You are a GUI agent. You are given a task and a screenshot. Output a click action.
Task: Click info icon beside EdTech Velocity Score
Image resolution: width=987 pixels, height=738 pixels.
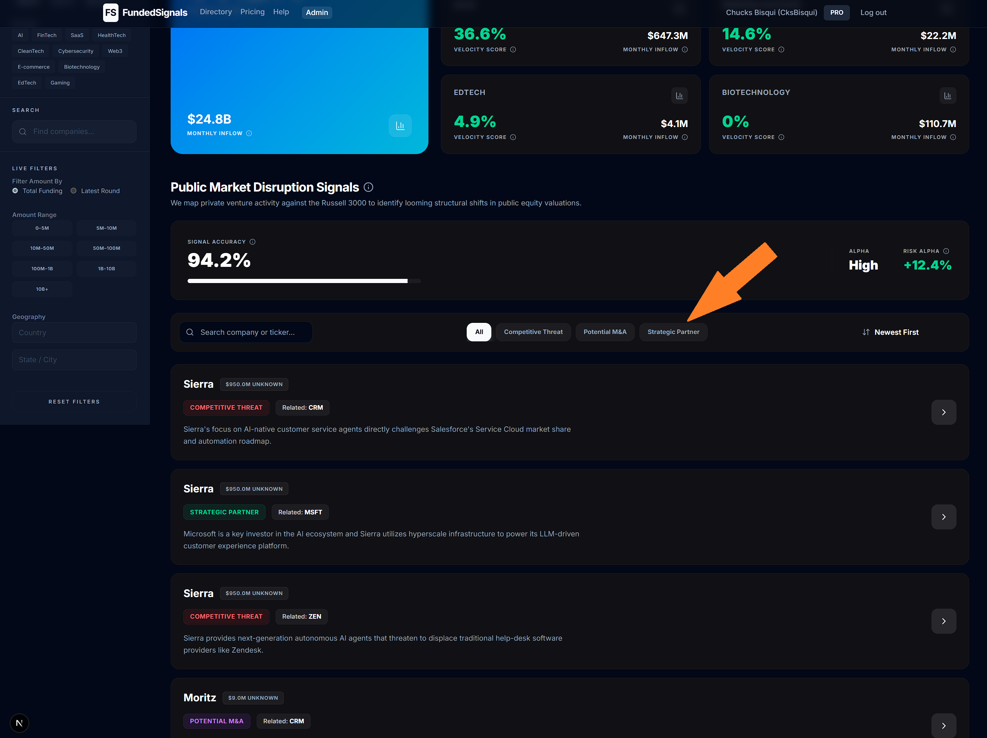point(513,137)
